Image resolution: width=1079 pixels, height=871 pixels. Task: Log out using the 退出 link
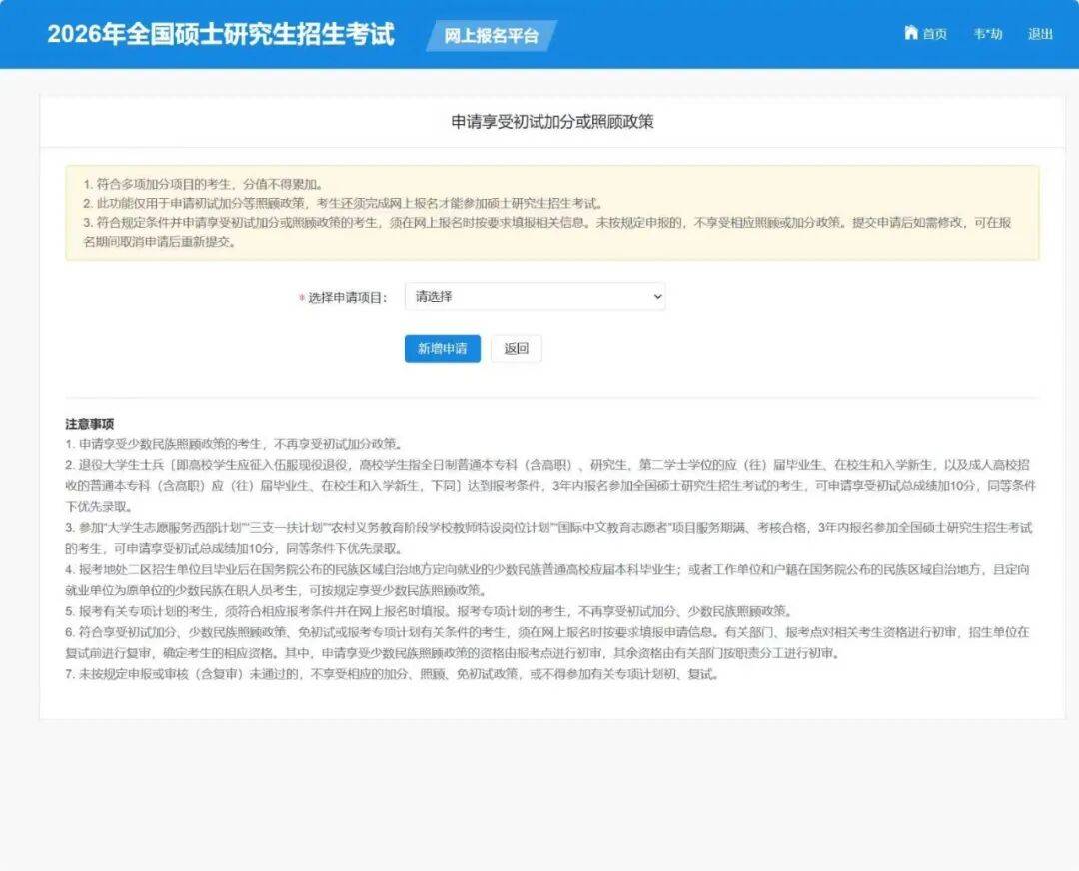pos(1040,34)
